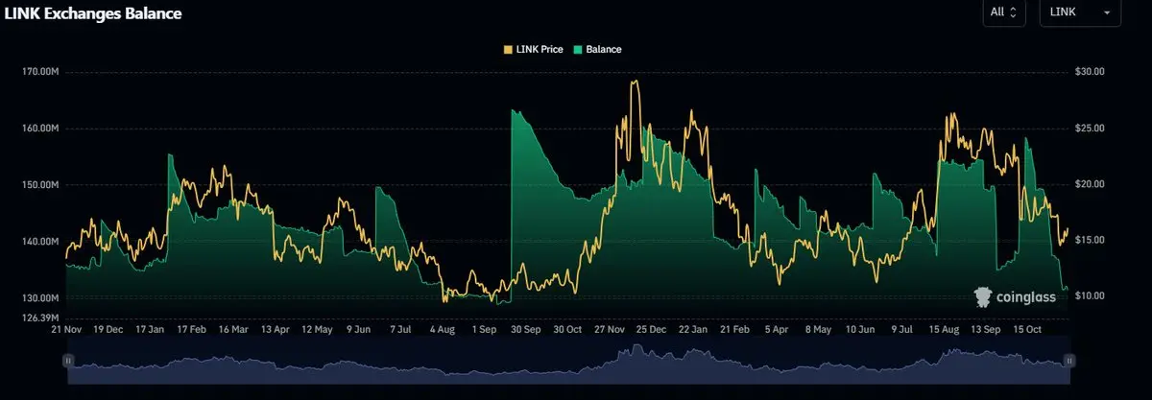The height and width of the screenshot is (400, 1152).
Task: Click the 12 May date label
Action: tap(317, 329)
